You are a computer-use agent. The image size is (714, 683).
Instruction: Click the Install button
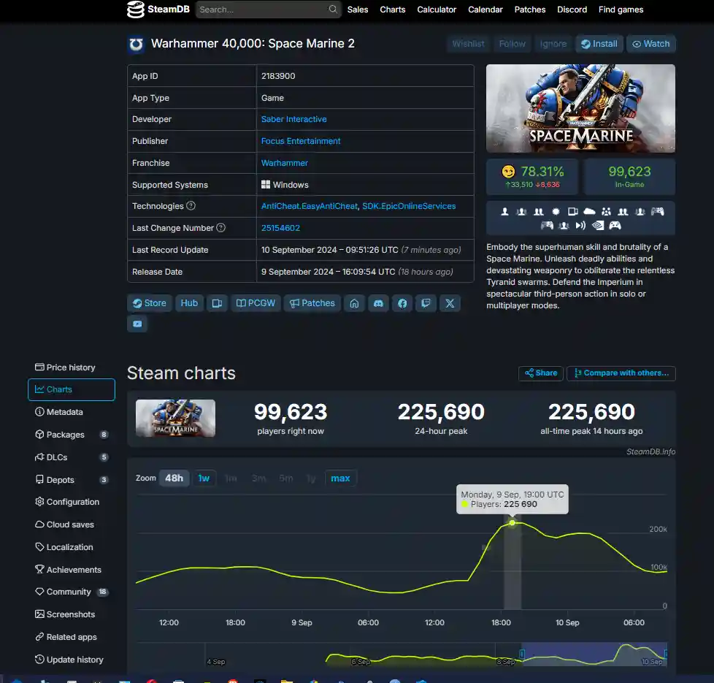coord(599,44)
